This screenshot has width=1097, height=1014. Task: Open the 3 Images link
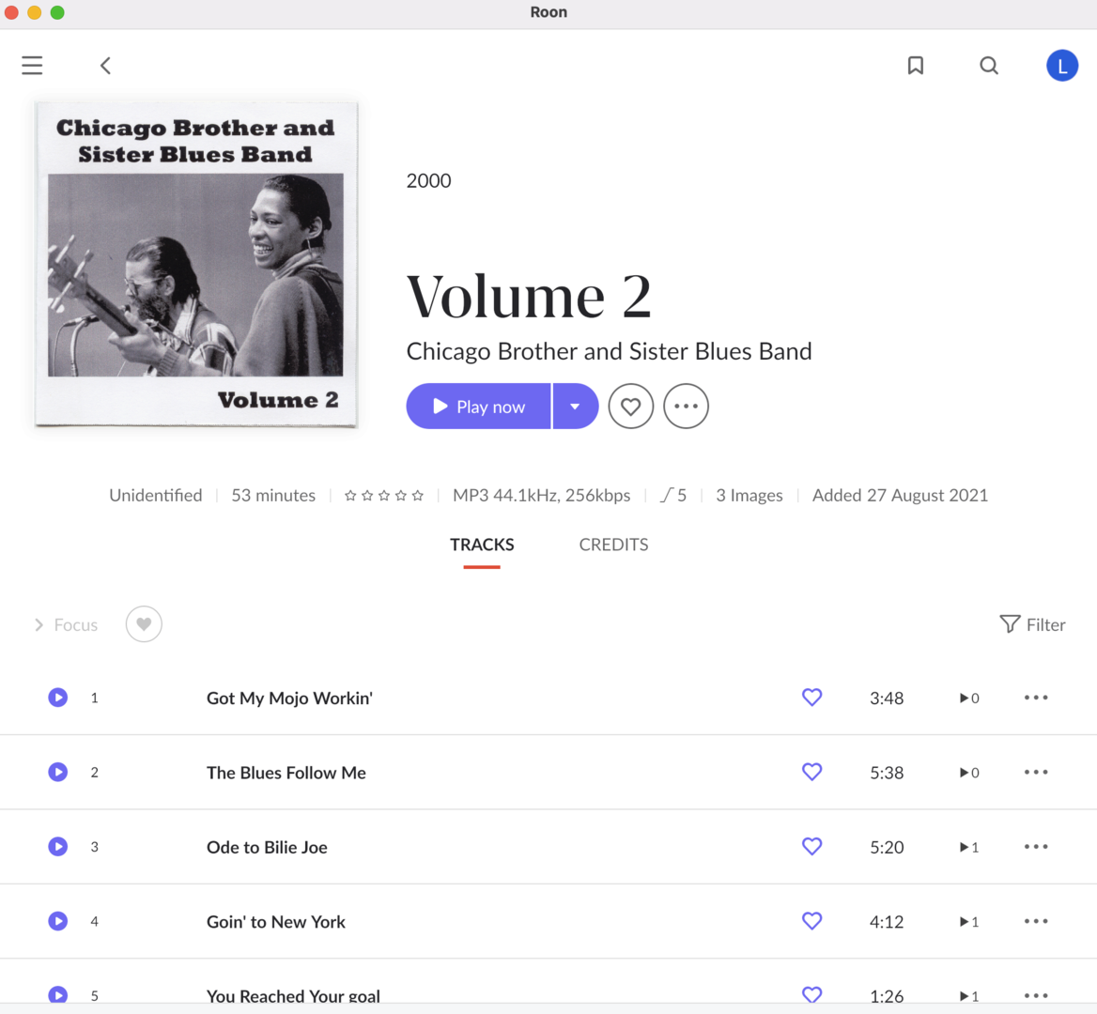[x=749, y=496]
